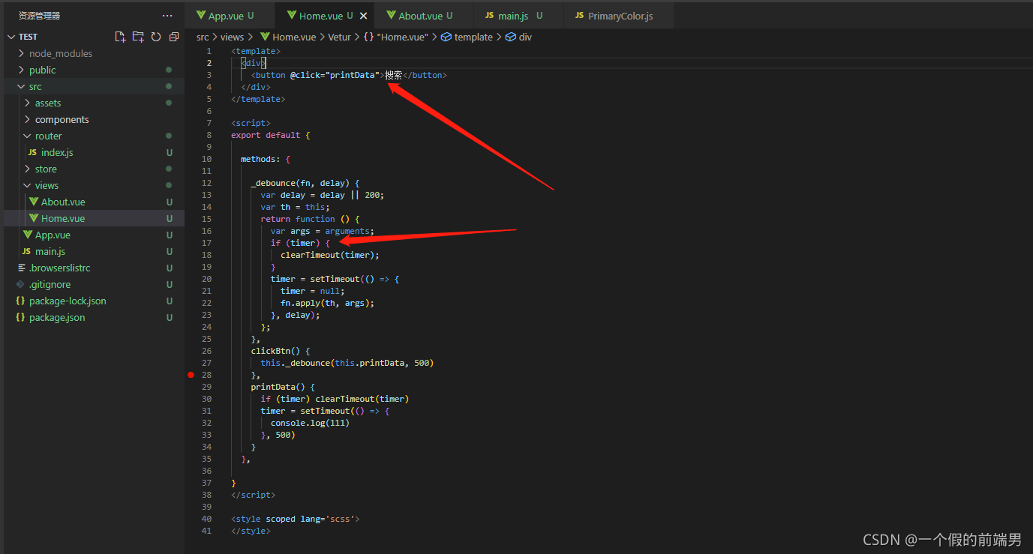Open package-lock.json in explorer

[x=68, y=301]
